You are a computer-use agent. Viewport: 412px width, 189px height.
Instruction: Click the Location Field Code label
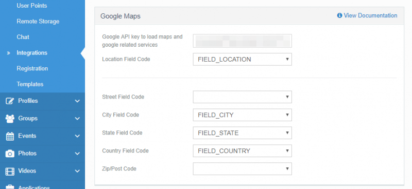126,59
